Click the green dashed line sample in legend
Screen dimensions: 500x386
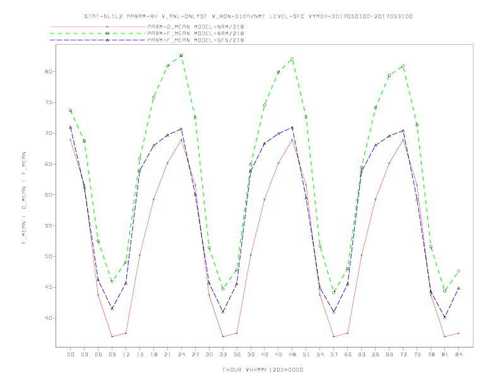coord(98,33)
